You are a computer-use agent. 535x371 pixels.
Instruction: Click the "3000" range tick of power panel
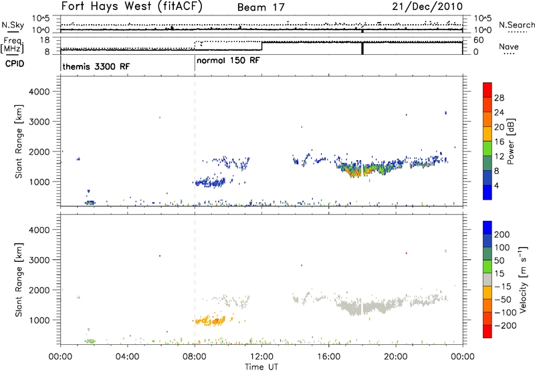(39, 122)
